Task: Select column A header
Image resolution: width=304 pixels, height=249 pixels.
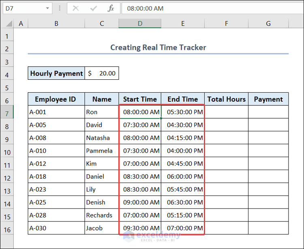Action: pos(21,23)
